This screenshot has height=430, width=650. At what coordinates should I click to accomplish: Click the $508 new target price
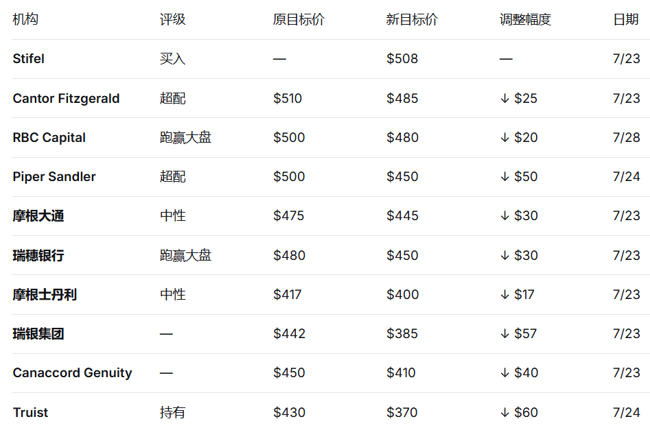(402, 59)
